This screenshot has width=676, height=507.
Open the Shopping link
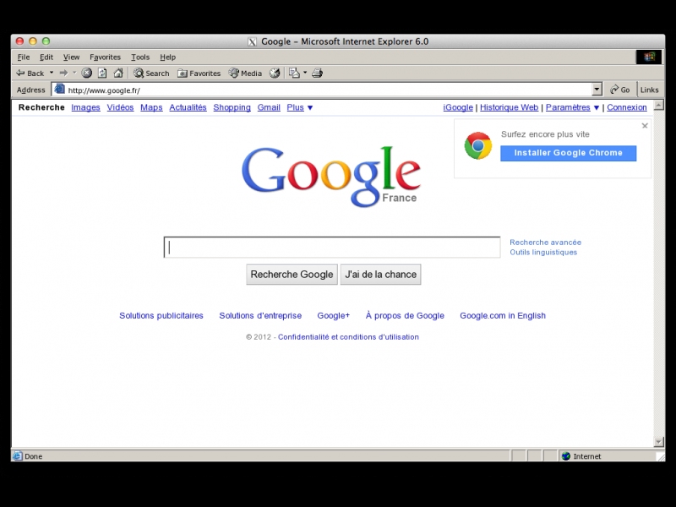pos(232,107)
